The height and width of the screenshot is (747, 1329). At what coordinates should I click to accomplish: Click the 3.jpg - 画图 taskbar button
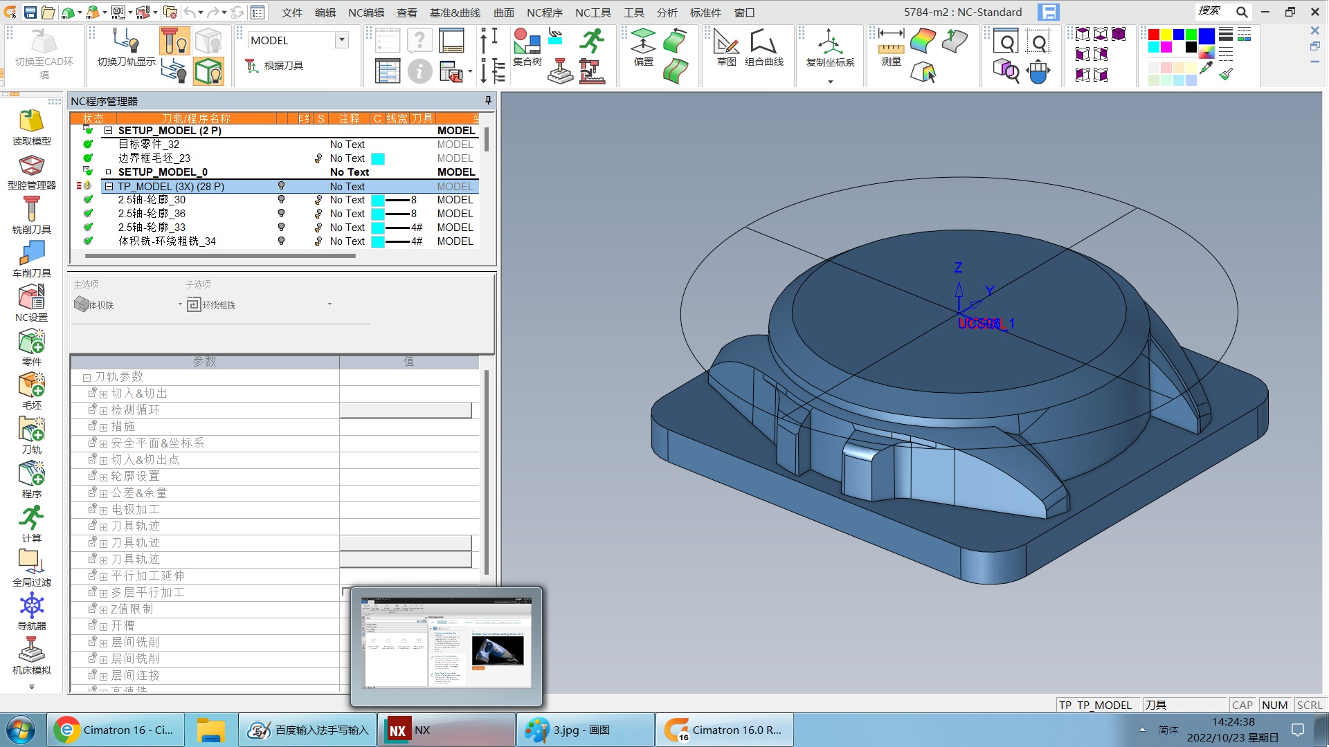pos(586,730)
